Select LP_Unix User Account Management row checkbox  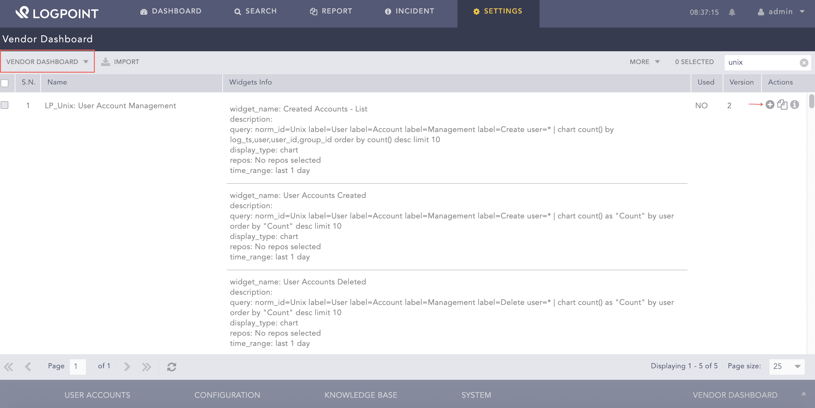tap(5, 105)
